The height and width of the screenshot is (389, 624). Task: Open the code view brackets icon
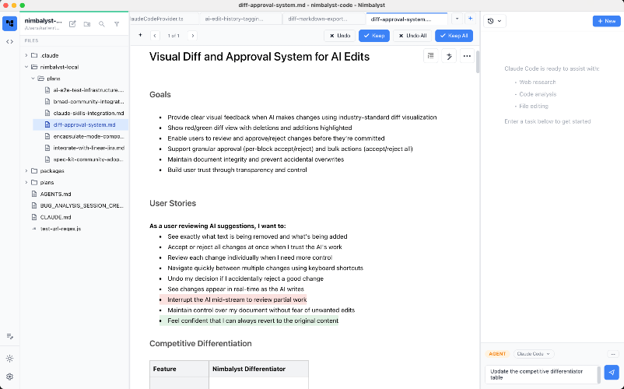[x=9, y=41]
